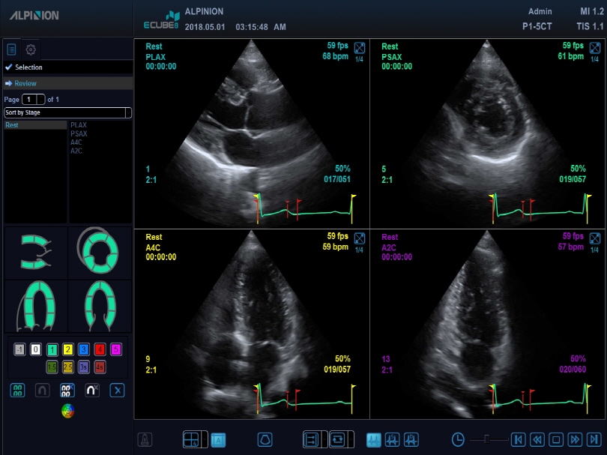607x455 pixels.
Task: Pick the red score 4 swatch
Action: 100,349
